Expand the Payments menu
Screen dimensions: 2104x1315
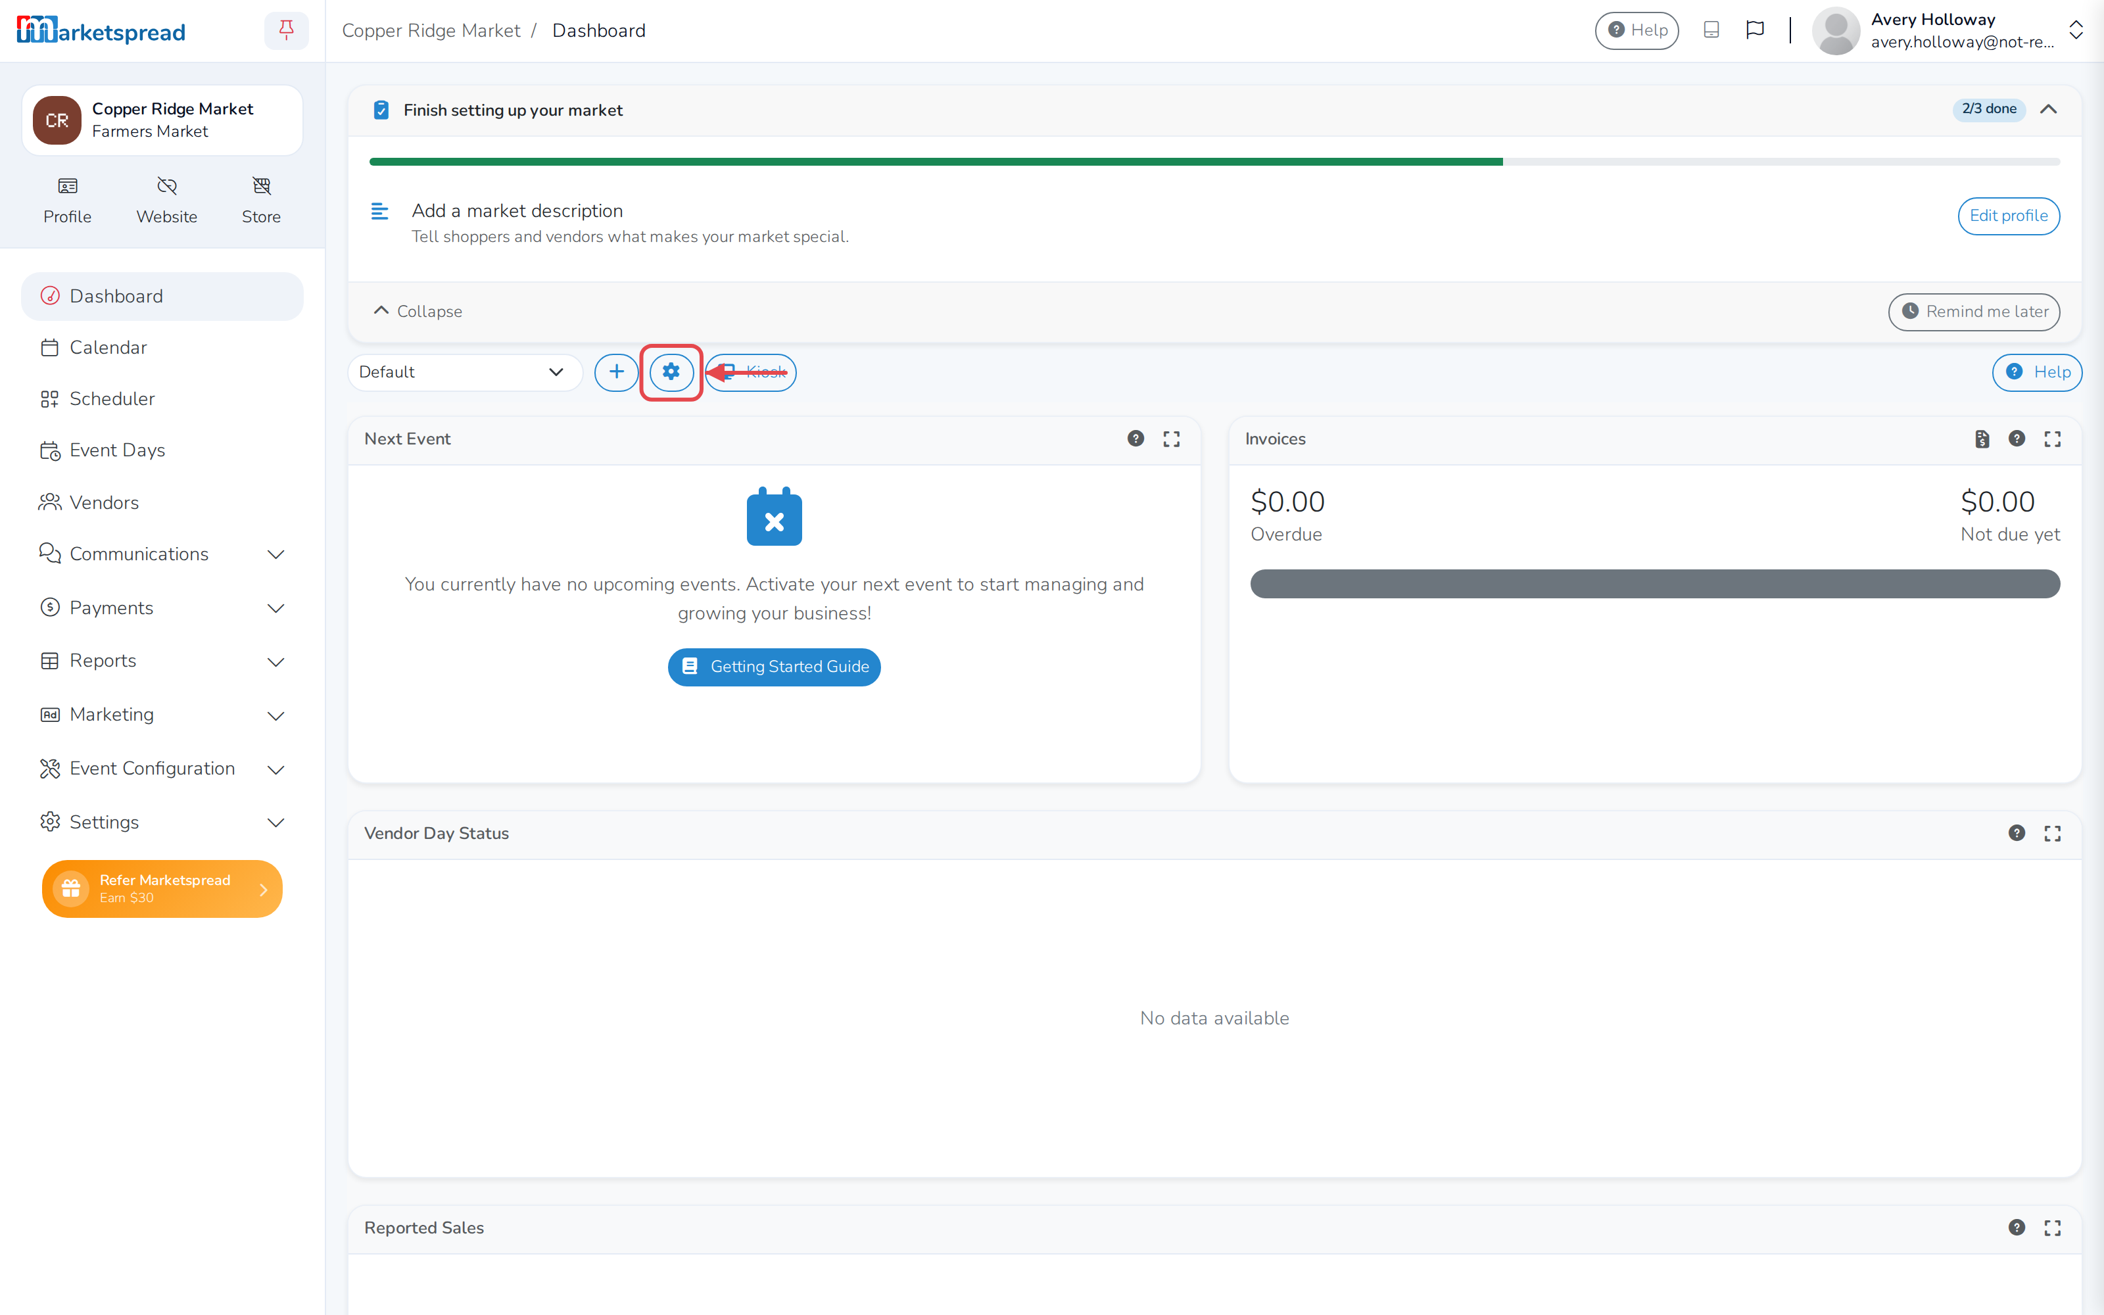(162, 608)
